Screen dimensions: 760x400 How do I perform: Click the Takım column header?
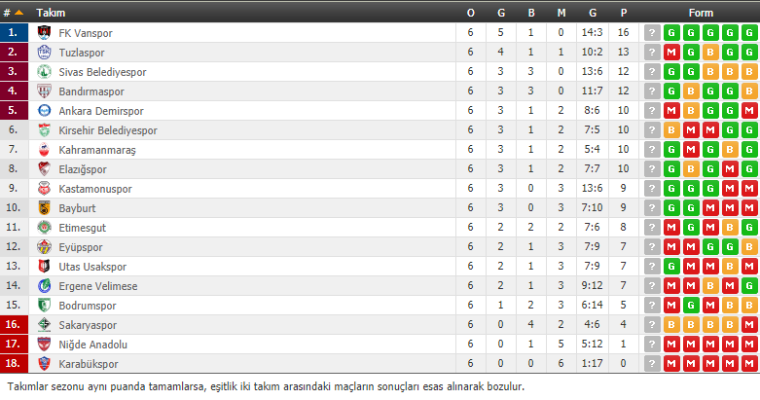click(x=51, y=13)
